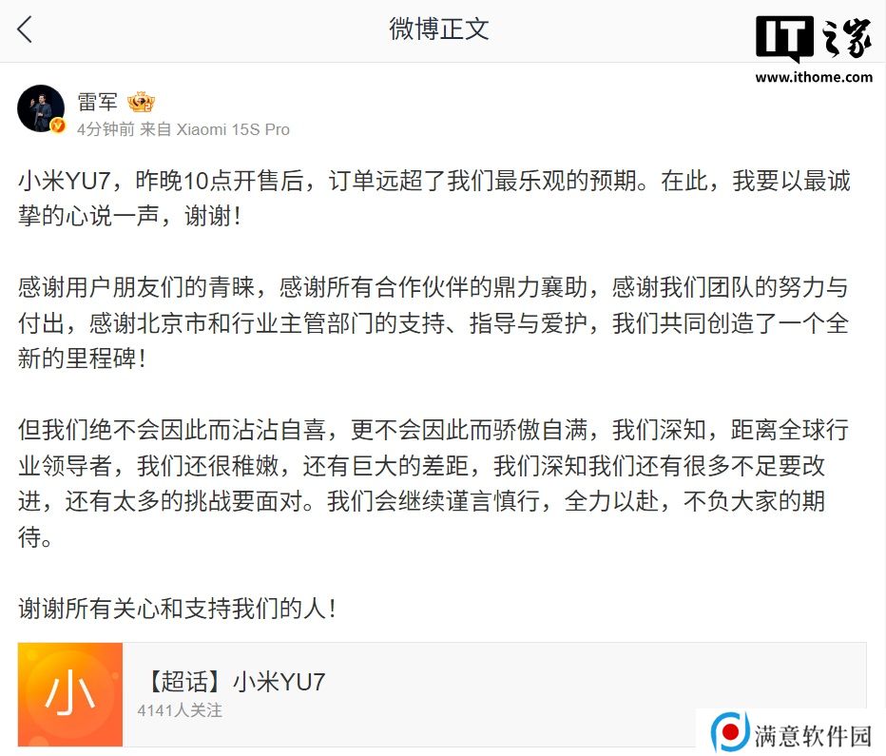Click the paragraph thanking 用户朋友们
Screen dimensions: 886x756
pos(433,322)
